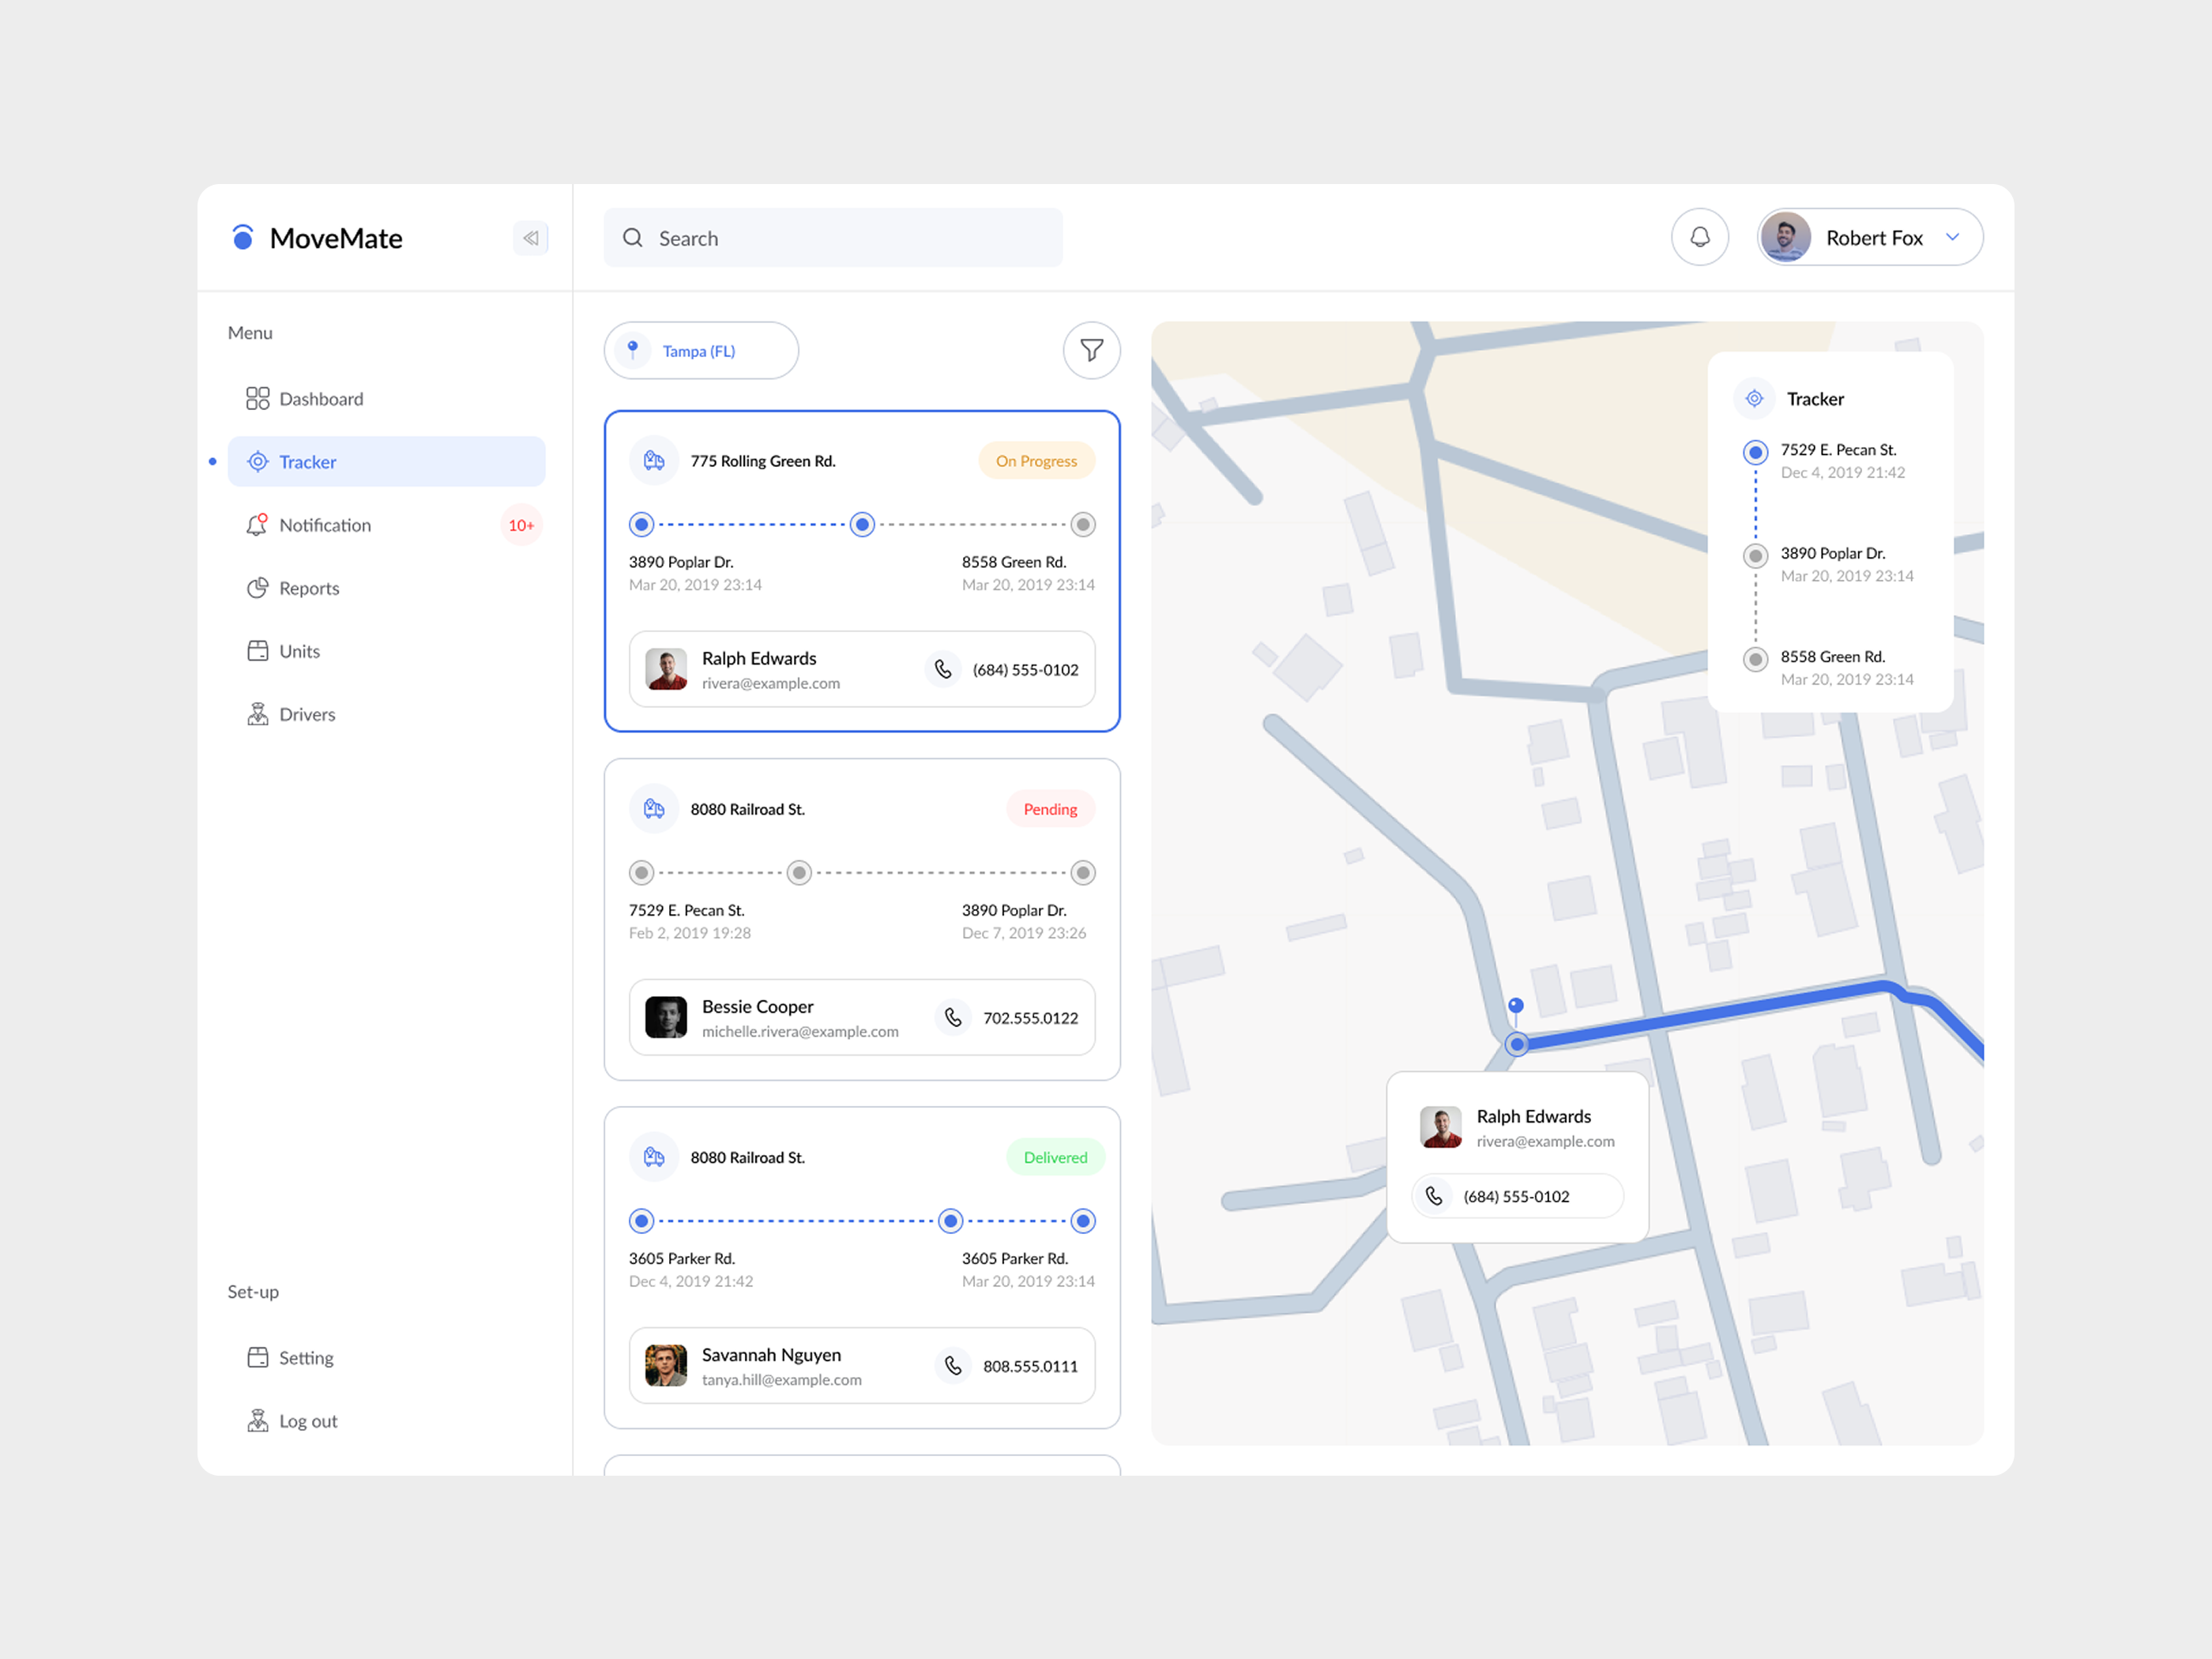This screenshot has height=1659, width=2212.
Task: Click the filter icon above the shipment list
Action: pos(1091,350)
